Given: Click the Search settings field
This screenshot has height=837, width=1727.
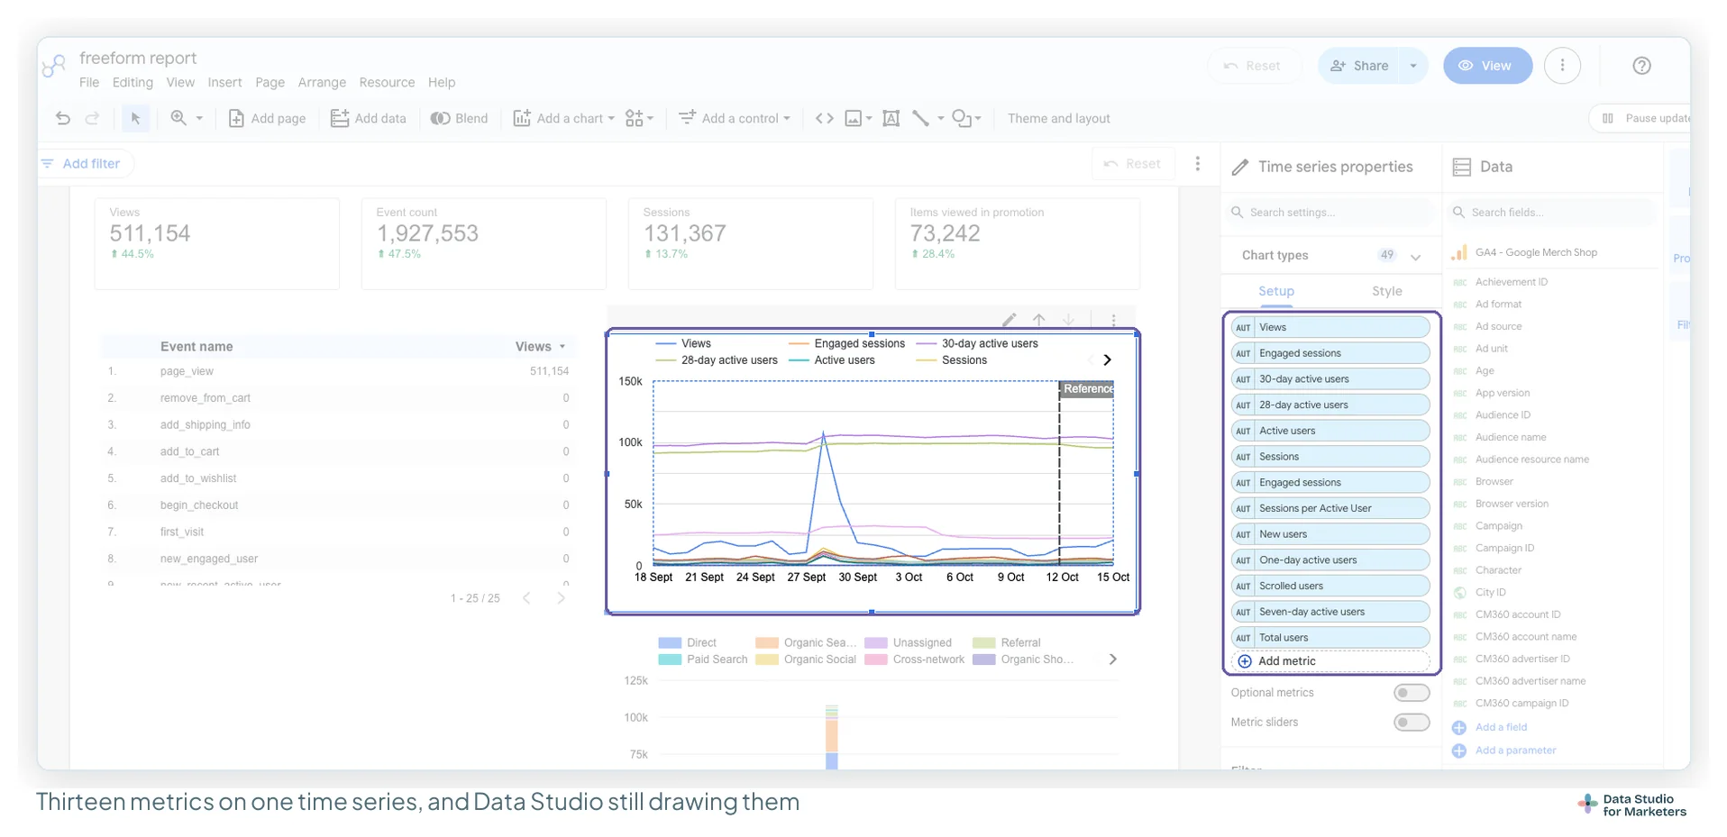Looking at the screenshot, I should (x=1330, y=213).
